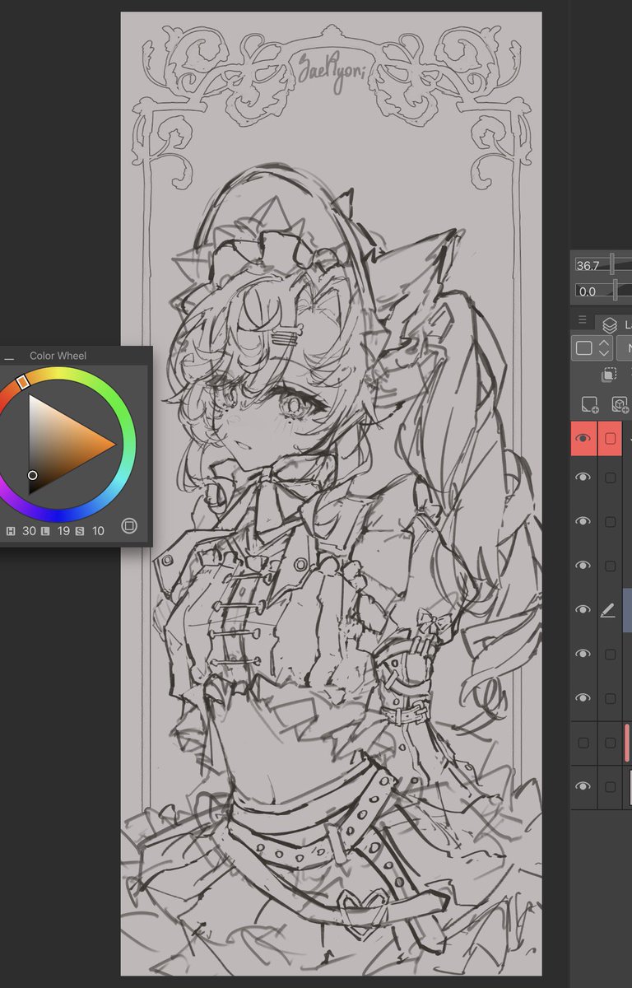This screenshot has height=988, width=632.
Task: Tick the hidden eighth layer's multi-select checkbox
Action: click(x=610, y=743)
